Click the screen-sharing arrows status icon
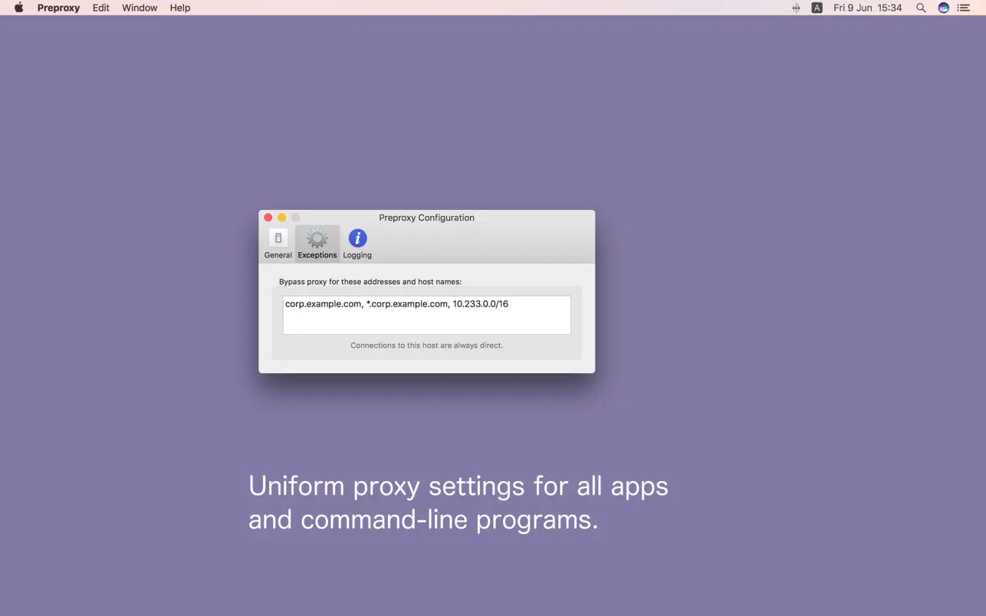986x616 pixels. 796,8
